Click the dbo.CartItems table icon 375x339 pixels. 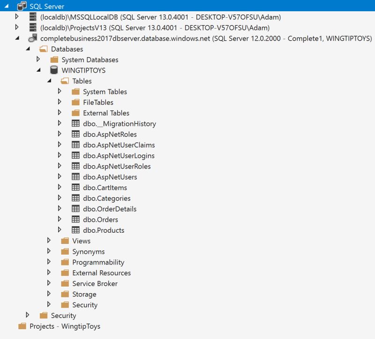pos(76,187)
